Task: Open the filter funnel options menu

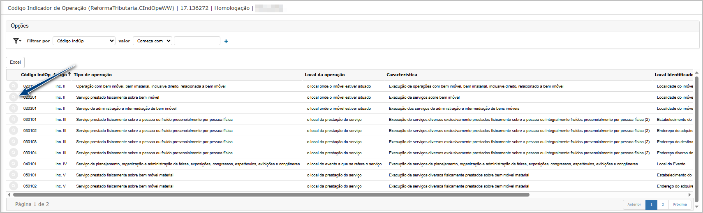Action: point(17,41)
